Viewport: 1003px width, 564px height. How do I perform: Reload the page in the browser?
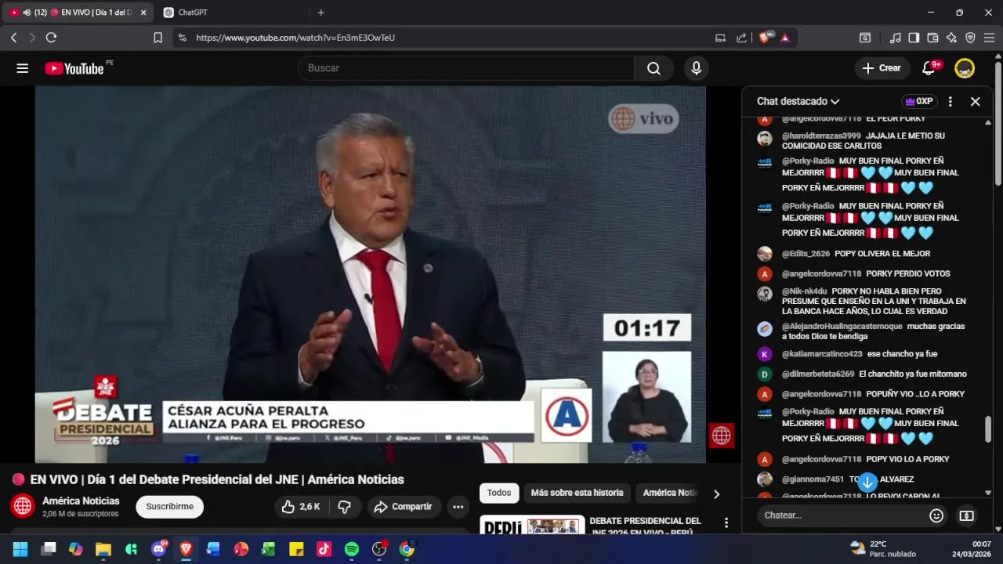coord(51,37)
